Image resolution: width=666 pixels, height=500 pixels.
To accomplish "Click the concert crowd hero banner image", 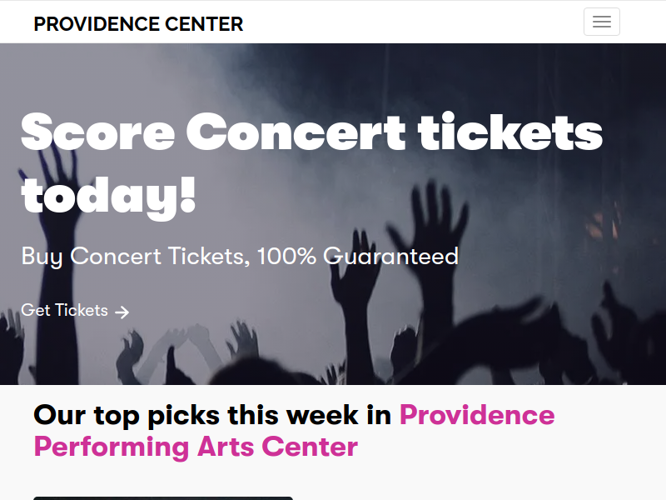I will 333,214.
